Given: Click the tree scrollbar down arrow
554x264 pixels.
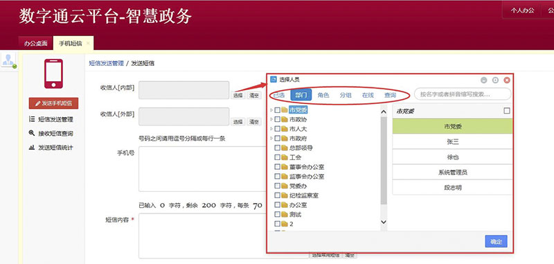Looking at the screenshot, I should coord(384,222).
